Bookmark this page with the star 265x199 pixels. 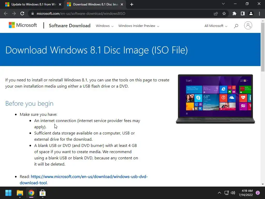point(224,13)
